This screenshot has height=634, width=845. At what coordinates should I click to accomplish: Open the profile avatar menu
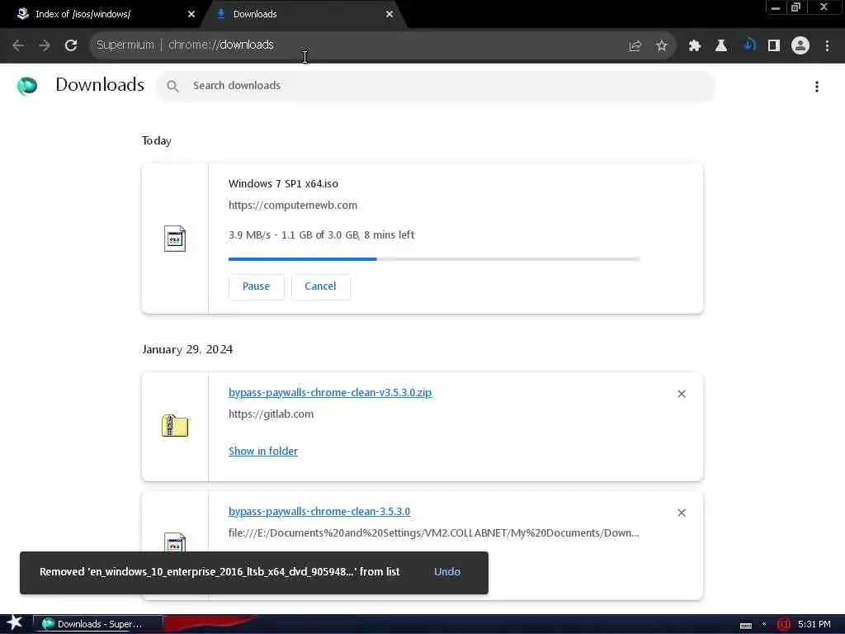[800, 46]
